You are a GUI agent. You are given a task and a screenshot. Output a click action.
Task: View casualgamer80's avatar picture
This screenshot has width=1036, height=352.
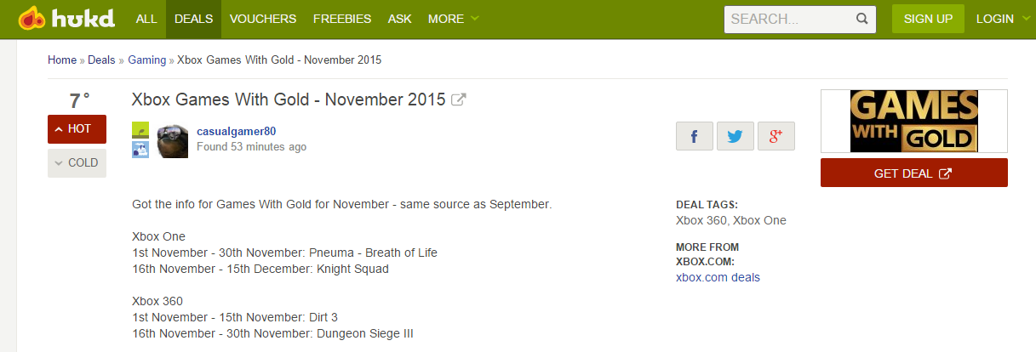click(173, 139)
